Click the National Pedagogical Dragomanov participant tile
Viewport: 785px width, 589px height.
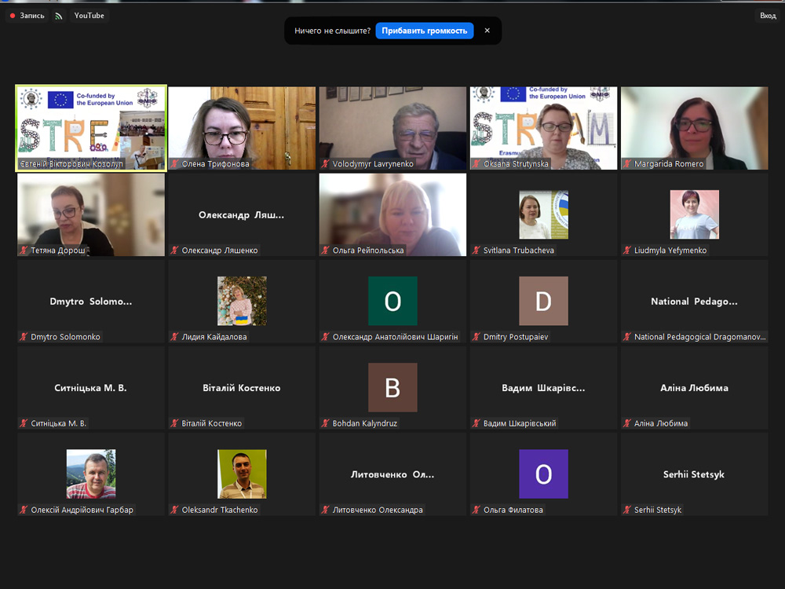pos(694,302)
